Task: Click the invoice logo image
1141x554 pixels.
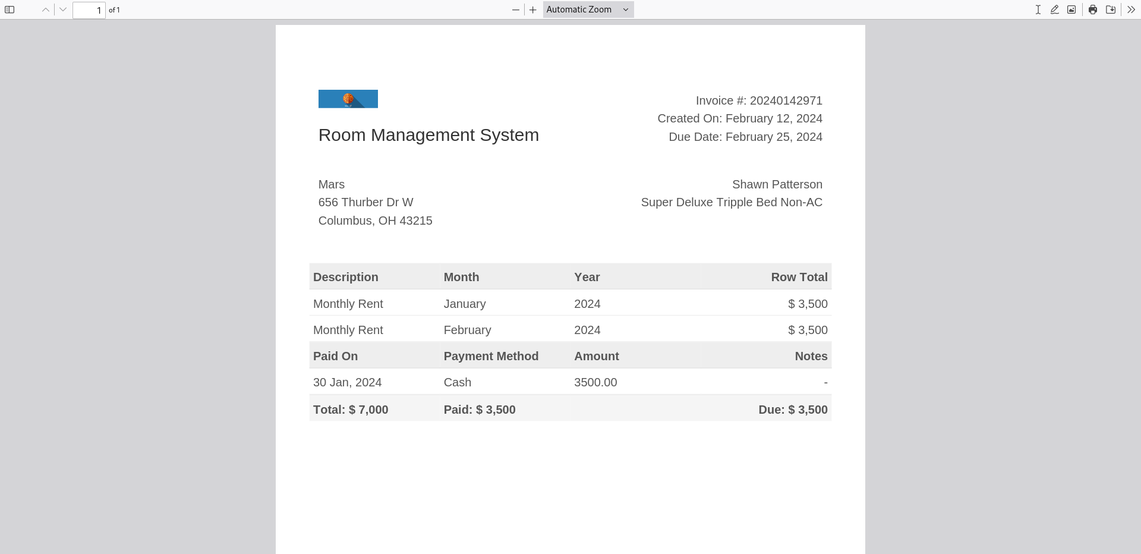Action: coord(348,99)
